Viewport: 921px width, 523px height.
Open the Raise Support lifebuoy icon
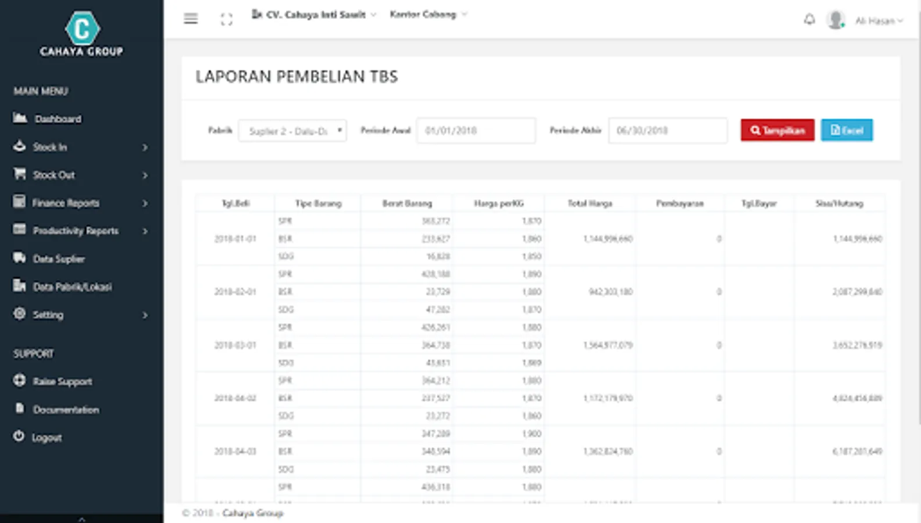point(19,381)
